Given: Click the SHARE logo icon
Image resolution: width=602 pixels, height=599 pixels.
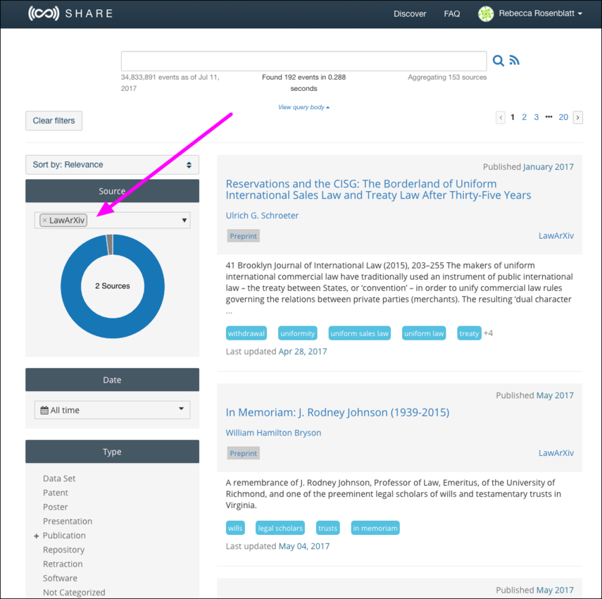Looking at the screenshot, I should coord(44,13).
